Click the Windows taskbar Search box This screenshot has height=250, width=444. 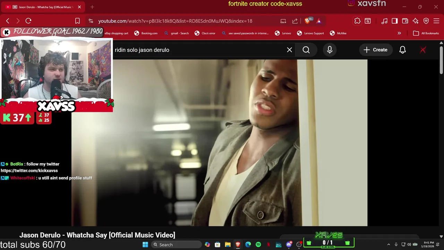pyautogui.click(x=177, y=244)
